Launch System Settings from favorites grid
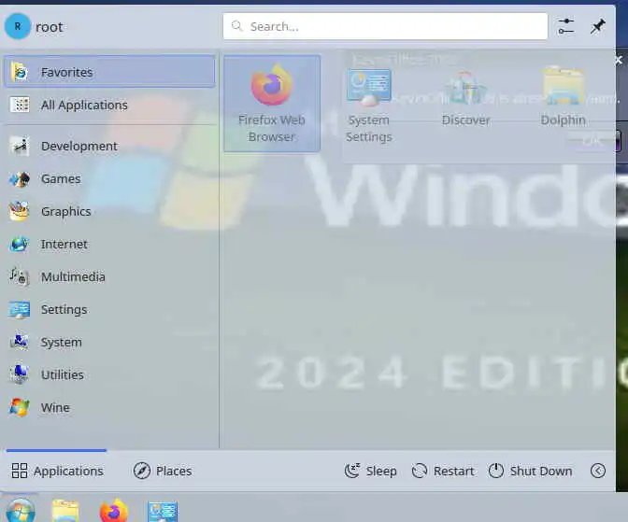 click(x=369, y=104)
